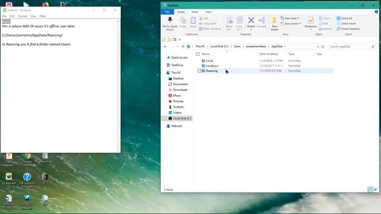Open the Copy to dropdown
Image resolution: width=381 pixels, height=214 pixels.
point(239,24)
